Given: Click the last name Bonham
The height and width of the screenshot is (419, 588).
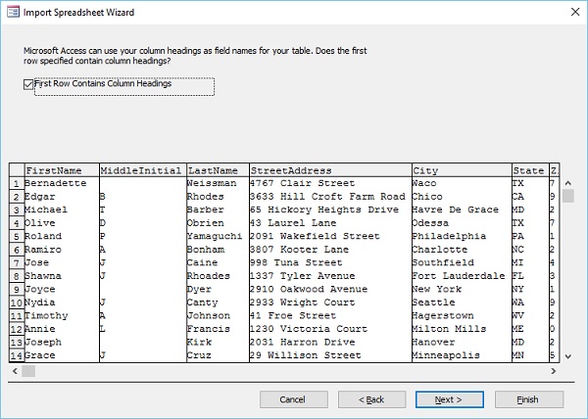Looking at the screenshot, I should click(218, 250).
